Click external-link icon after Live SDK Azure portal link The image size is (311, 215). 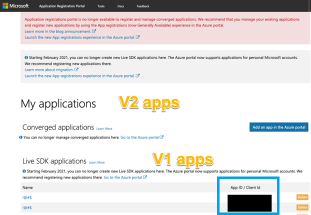[x=145, y=177]
